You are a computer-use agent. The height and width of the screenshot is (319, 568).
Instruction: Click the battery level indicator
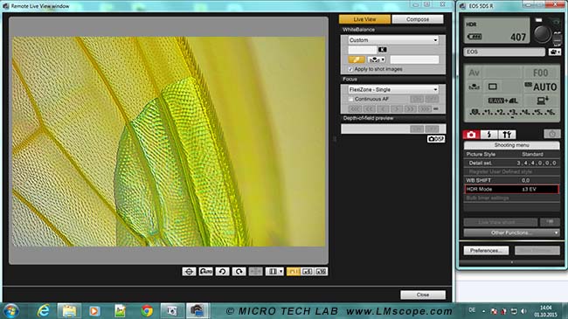474,37
